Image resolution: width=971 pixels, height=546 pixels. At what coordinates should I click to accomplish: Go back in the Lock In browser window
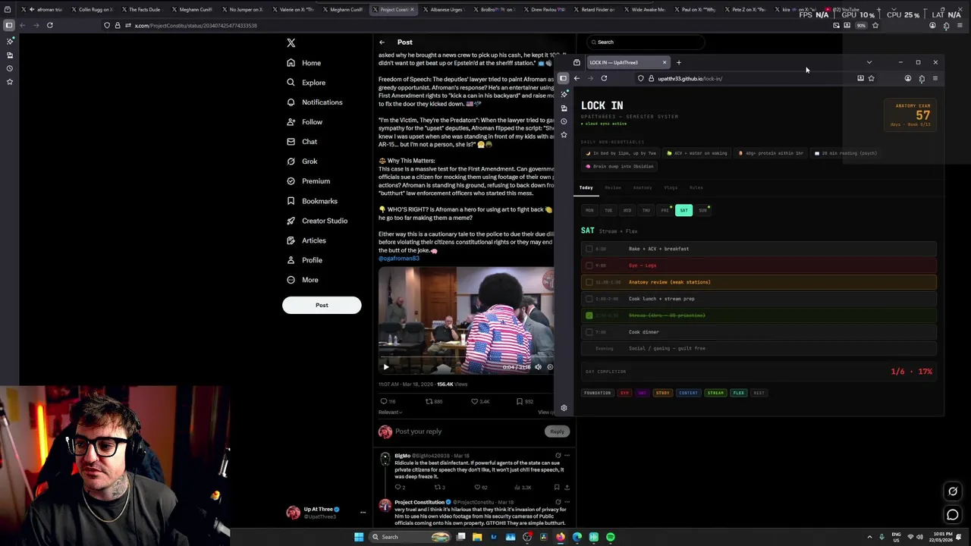point(577,78)
